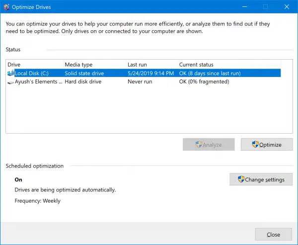Close the window using title bar X

(x=286, y=7)
